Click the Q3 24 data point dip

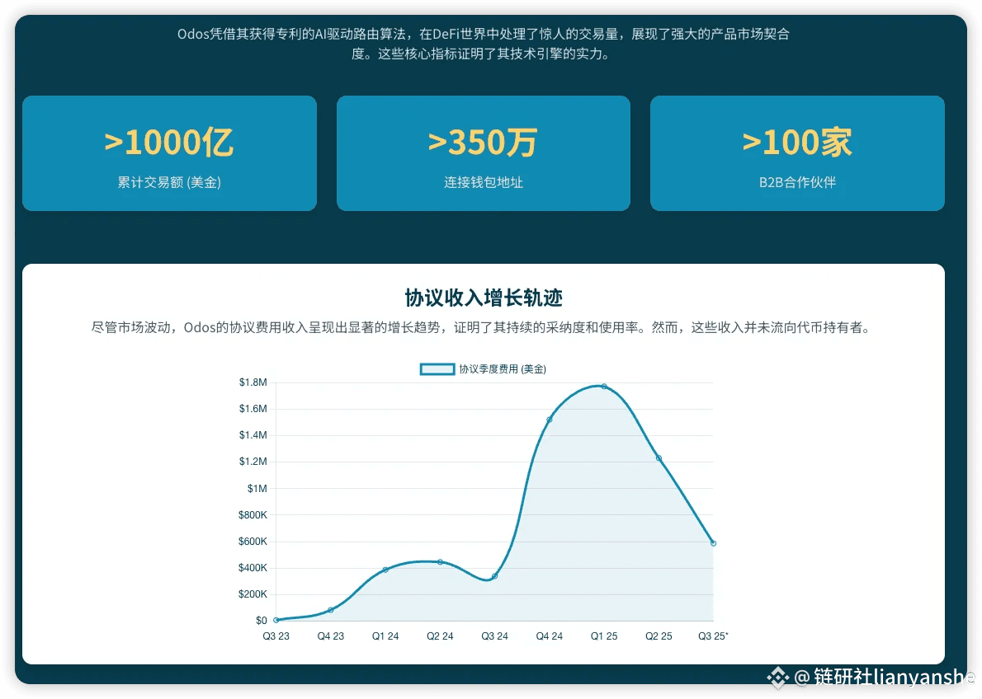coord(495,576)
